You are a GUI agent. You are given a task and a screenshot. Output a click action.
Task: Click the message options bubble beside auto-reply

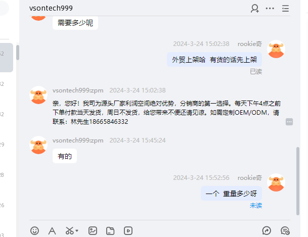[289, 122]
